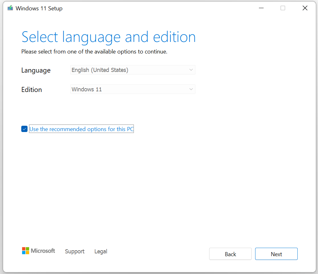Click the maximize icon in the title bar
The width and height of the screenshot is (318, 274).
pyautogui.click(x=283, y=8)
